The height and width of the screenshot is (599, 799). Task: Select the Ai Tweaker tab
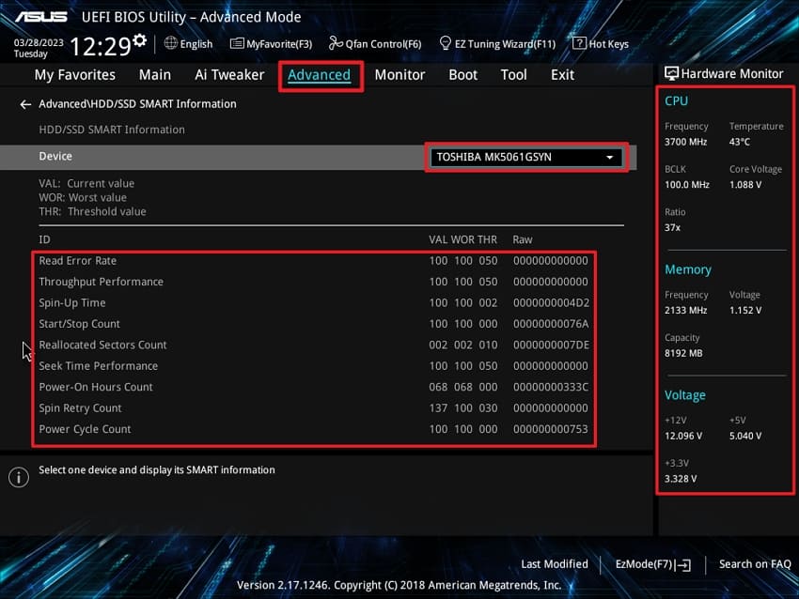point(228,74)
